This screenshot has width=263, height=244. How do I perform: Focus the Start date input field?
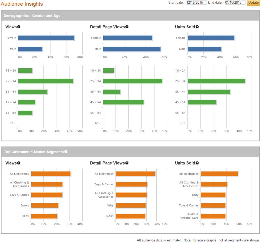pyautogui.click(x=196, y=3)
